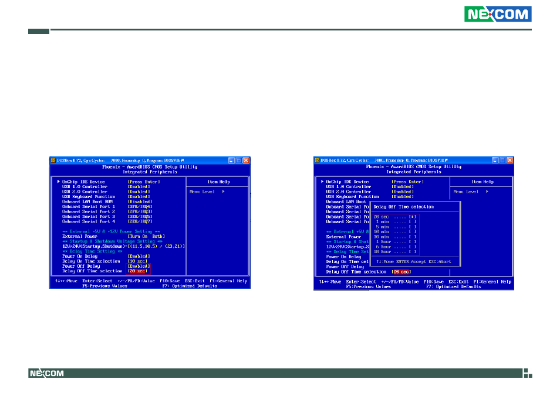Viewport: 560px width, 393px height.
Task: Click the DOSBox icon in left window titlebar
Action: click(x=53, y=160)
